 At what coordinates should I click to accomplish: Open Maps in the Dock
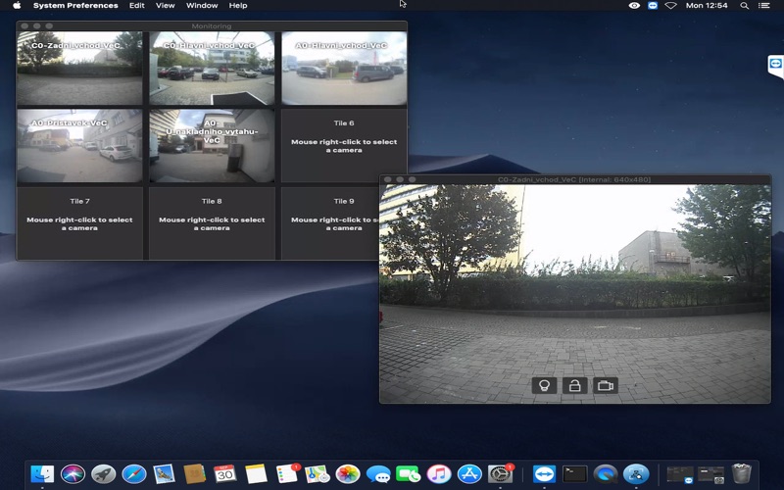coord(317,473)
